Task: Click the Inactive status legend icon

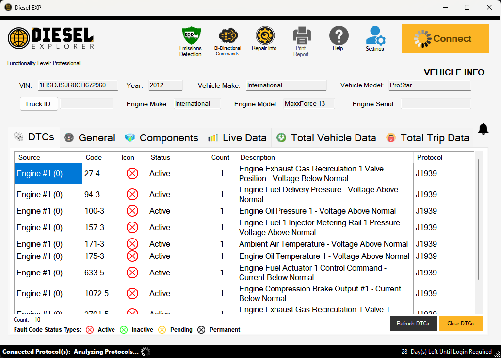Action: tap(124, 330)
